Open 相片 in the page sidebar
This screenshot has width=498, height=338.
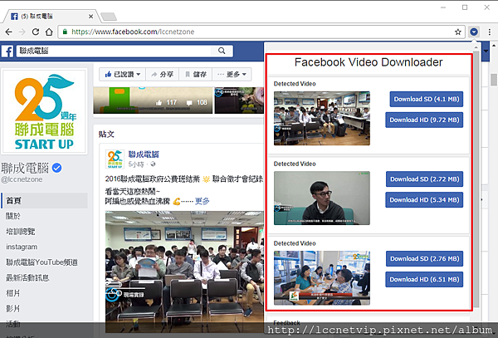pyautogui.click(x=13, y=293)
